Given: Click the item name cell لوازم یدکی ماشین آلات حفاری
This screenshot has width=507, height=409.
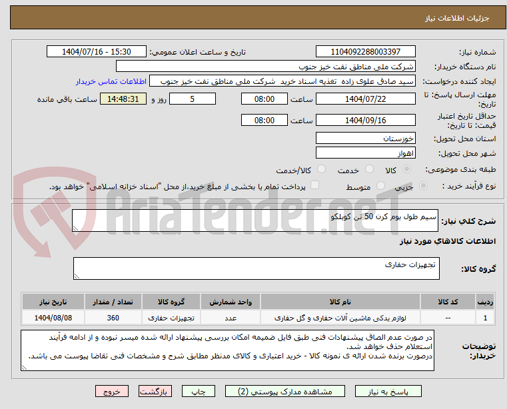Looking at the screenshot, I should coord(340,318).
